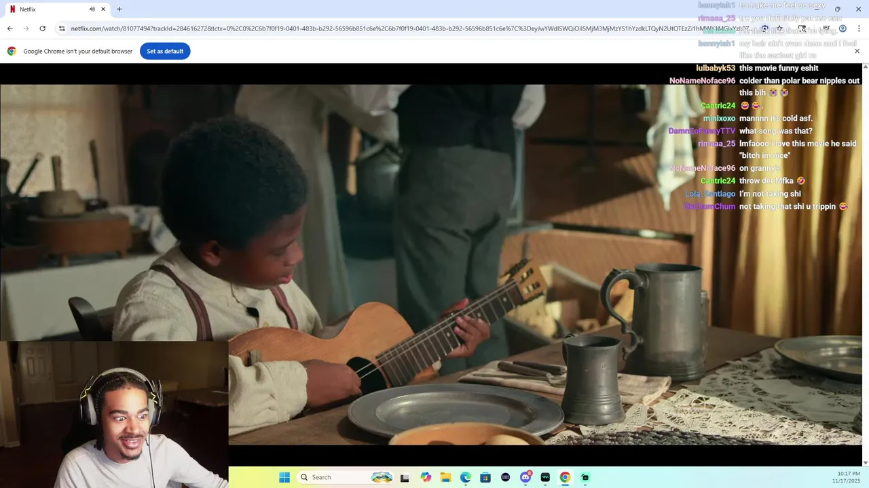Launch Copilot from the taskbar

(x=426, y=477)
